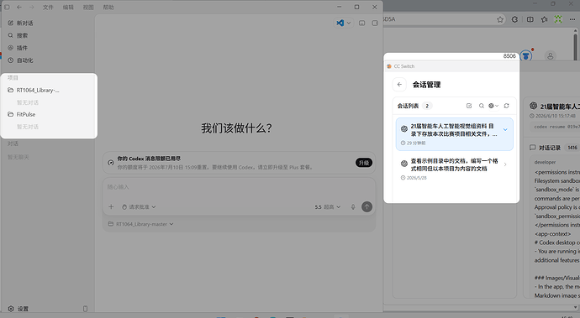Toggle the bottom terminal panel icon
Viewport: 580px width, 318px height.
362,23
